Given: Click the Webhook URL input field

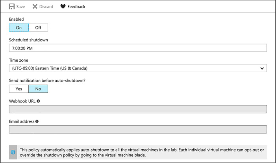Looking at the screenshot, I should pos(138,109).
